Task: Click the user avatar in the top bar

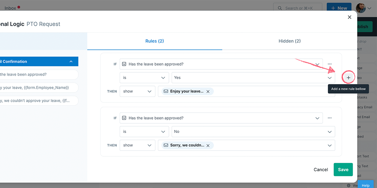Action: tap(360, 8)
